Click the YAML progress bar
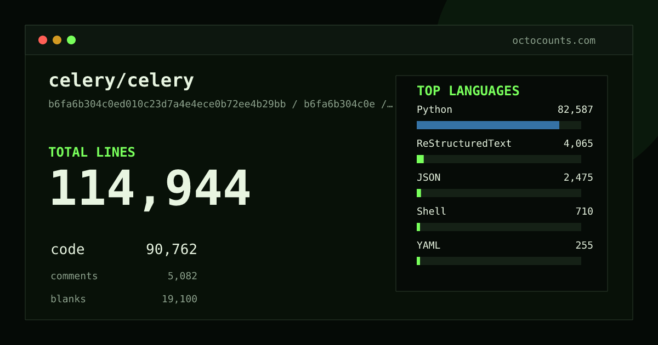The height and width of the screenshot is (345, 658). [499, 261]
